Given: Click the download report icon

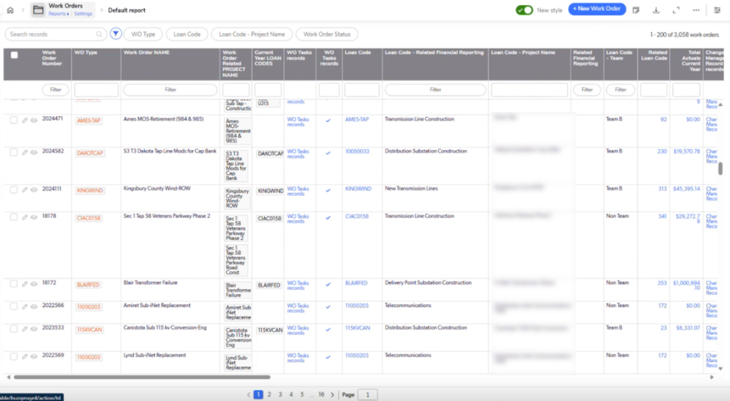Looking at the screenshot, I should click(656, 10).
